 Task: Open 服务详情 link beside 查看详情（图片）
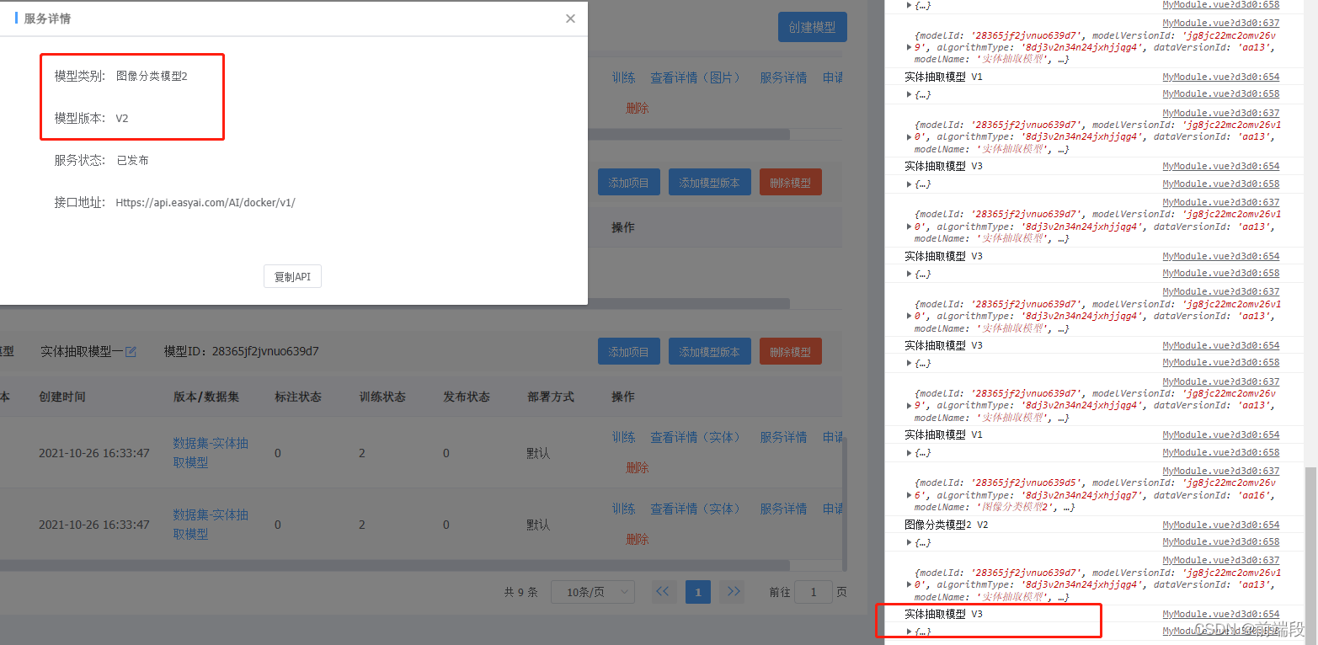coord(783,77)
